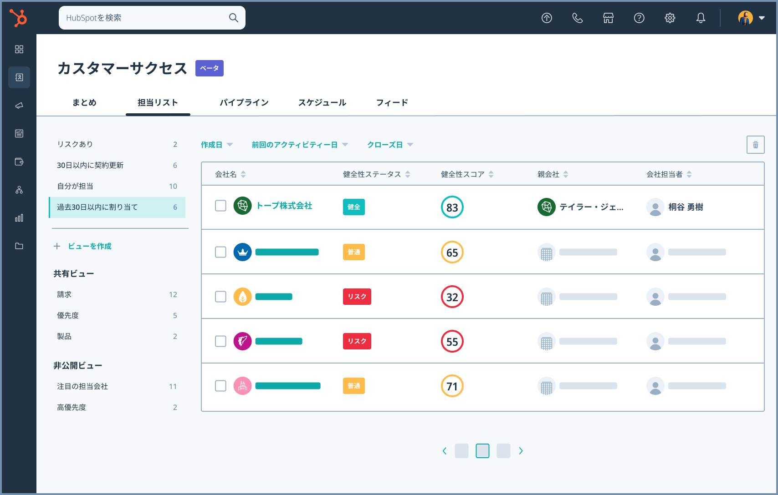Viewport: 778px width, 495px height.
Task: Click the help question mark icon
Action: coord(639,18)
